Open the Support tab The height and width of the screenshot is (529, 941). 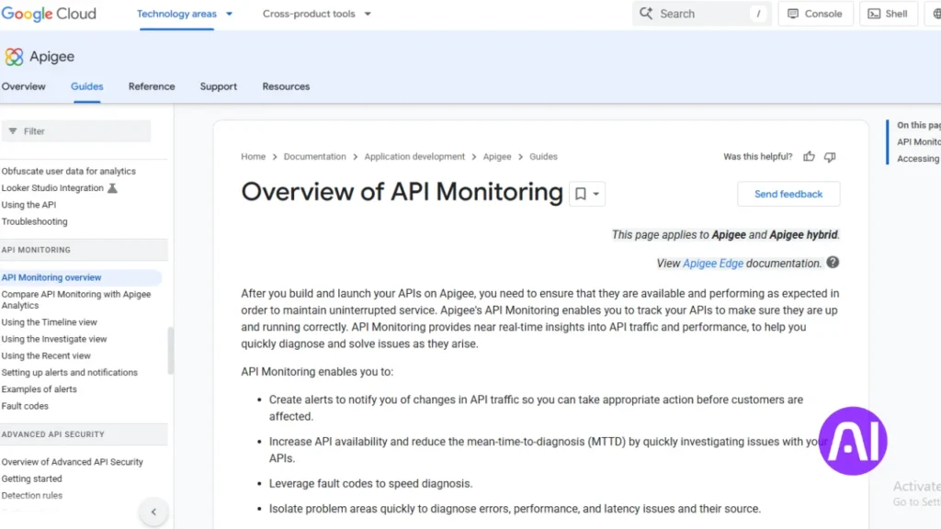pos(218,86)
